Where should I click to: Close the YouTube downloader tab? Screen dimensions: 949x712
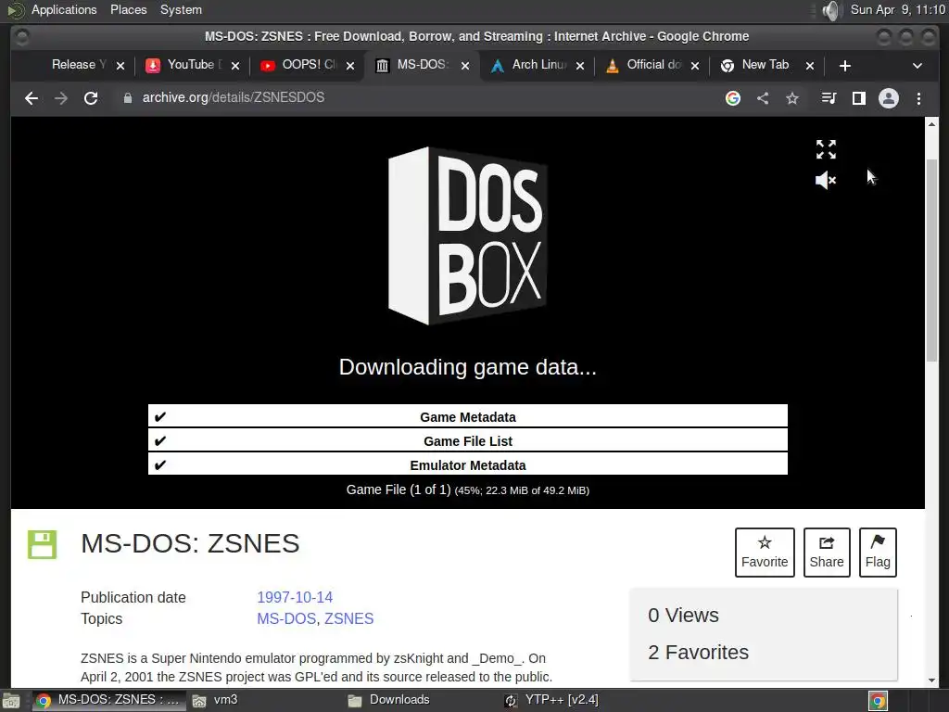pos(235,66)
